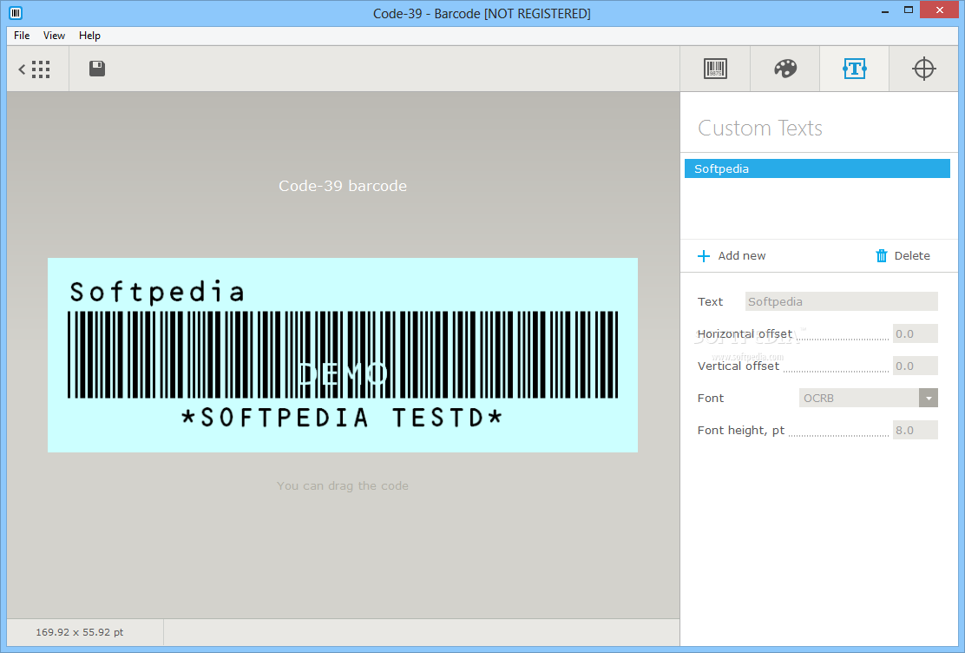
Task: Close the Code-39 Barcode window
Action: pos(940,10)
